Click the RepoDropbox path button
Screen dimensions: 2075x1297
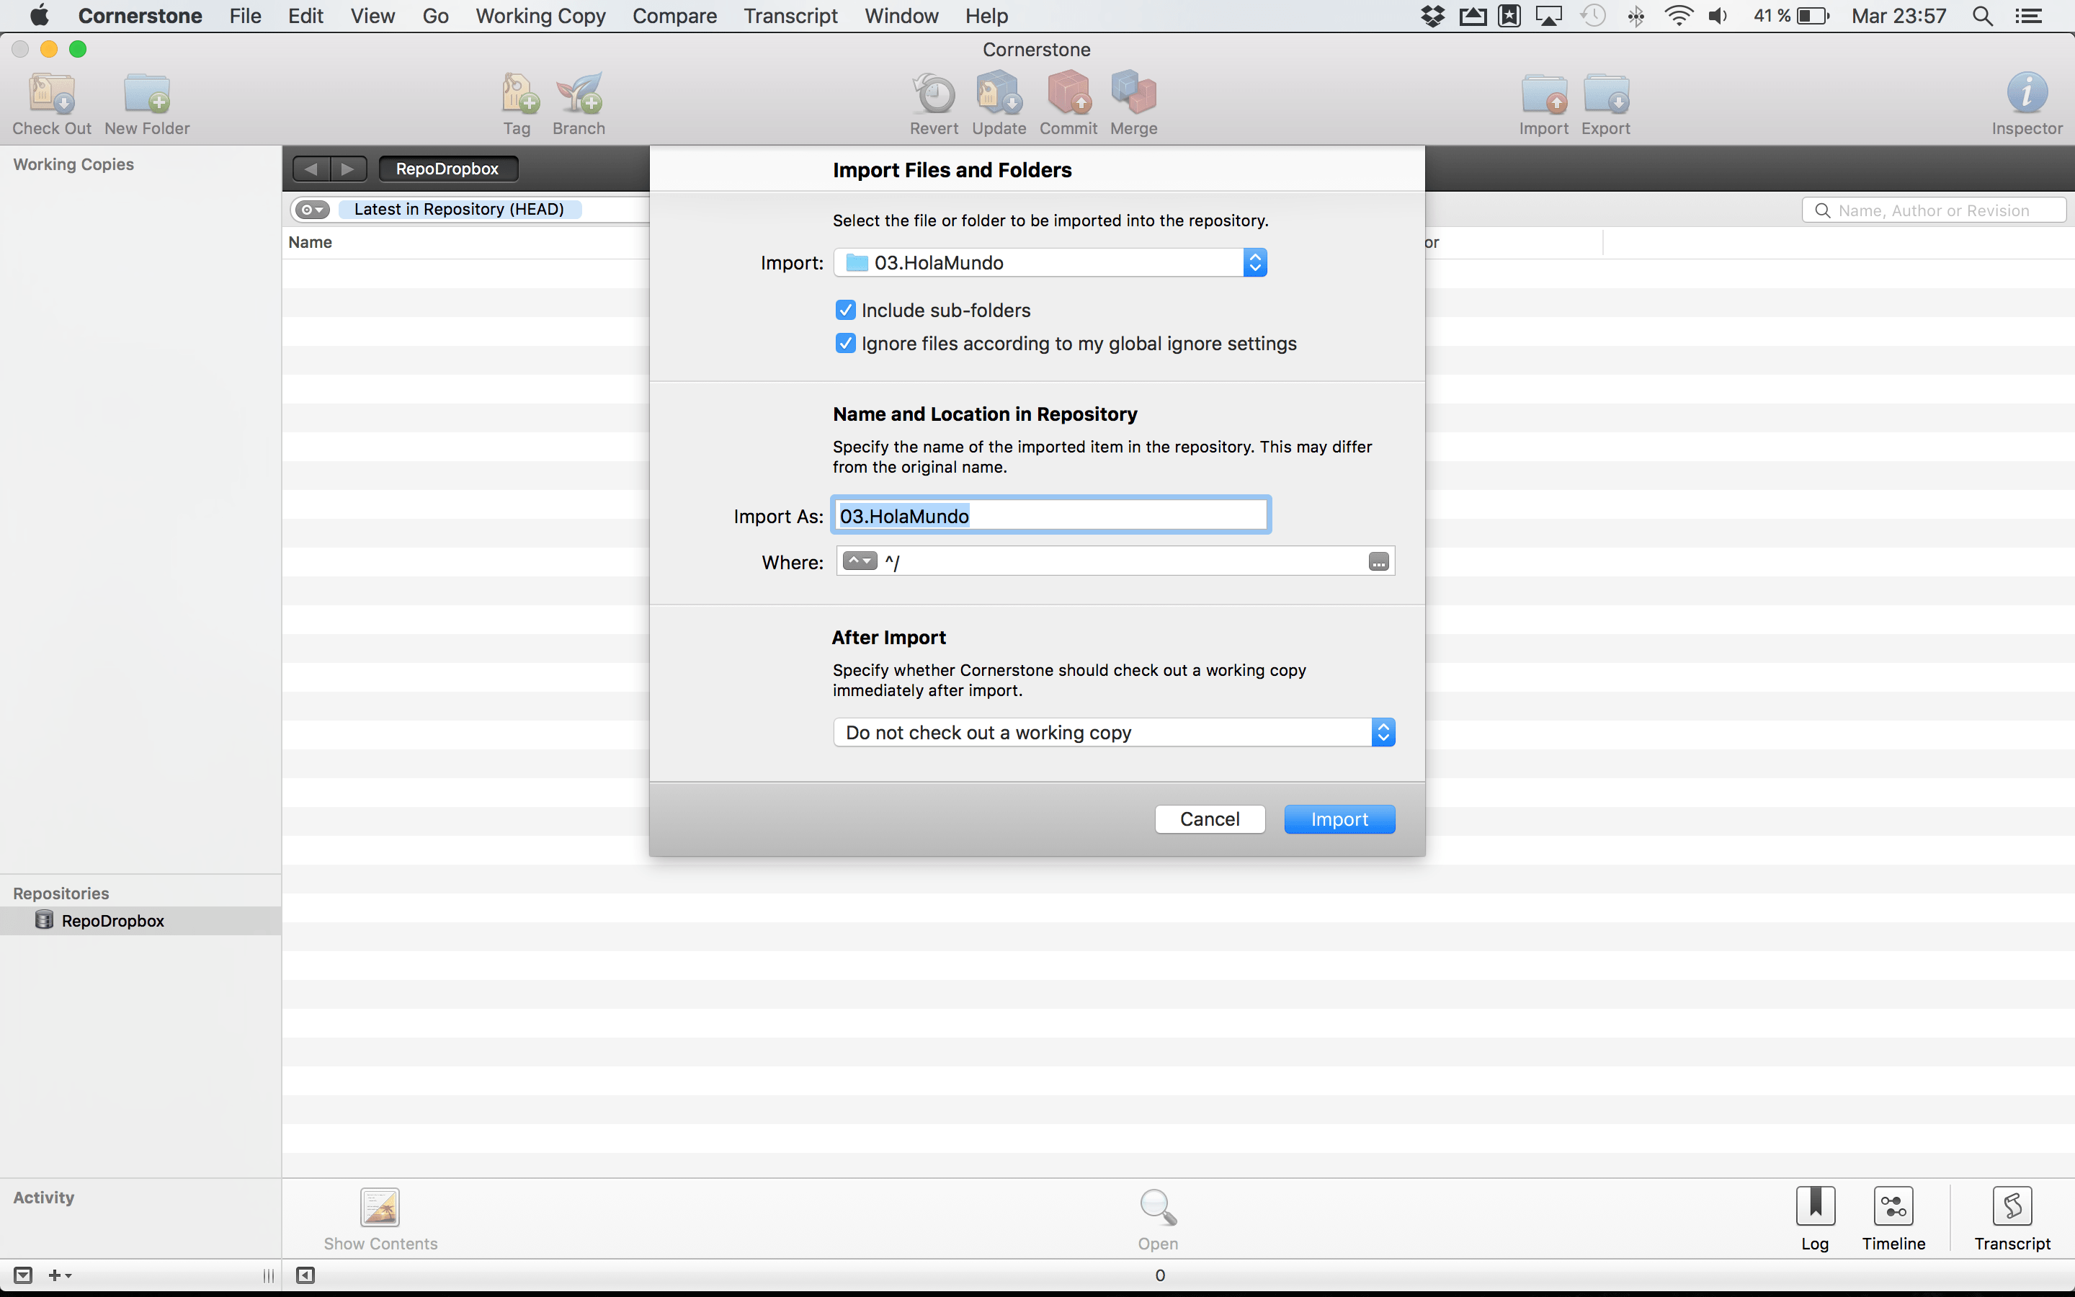pyautogui.click(x=447, y=169)
